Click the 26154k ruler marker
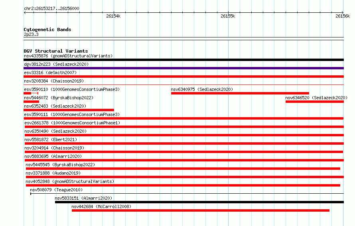 (x=113, y=16)
